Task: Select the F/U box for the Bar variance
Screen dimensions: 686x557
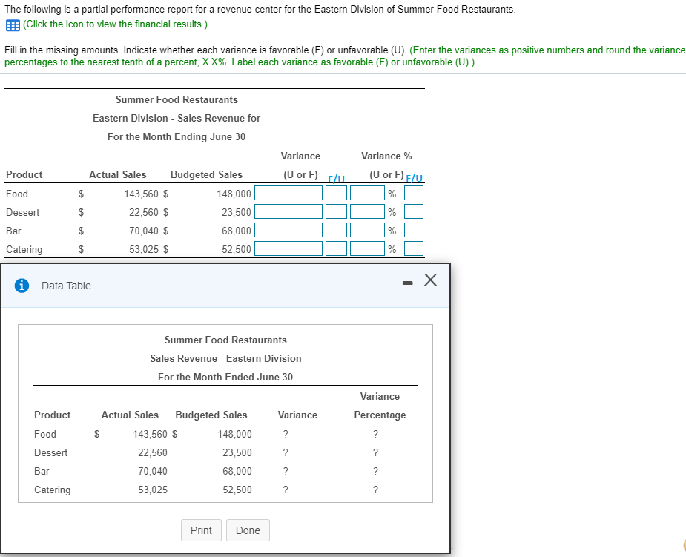Action: tap(336, 230)
